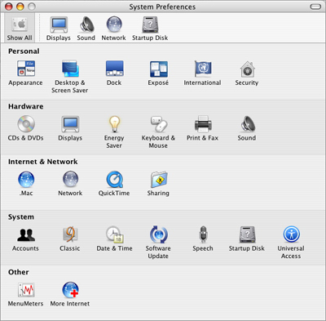Open Displays from the top toolbar
Screen dimensions: 326x321
tap(59, 29)
